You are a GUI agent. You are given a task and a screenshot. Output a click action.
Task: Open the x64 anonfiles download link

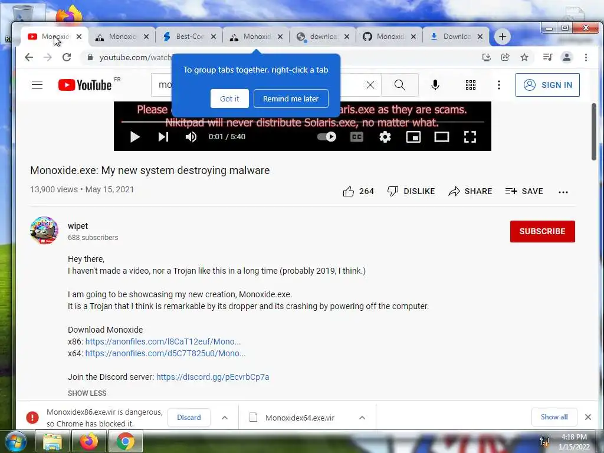tap(165, 353)
